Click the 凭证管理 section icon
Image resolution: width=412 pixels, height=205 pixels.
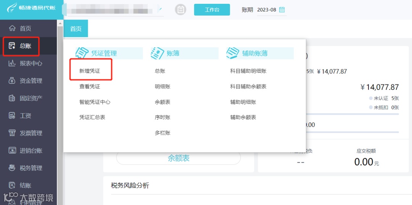82,53
